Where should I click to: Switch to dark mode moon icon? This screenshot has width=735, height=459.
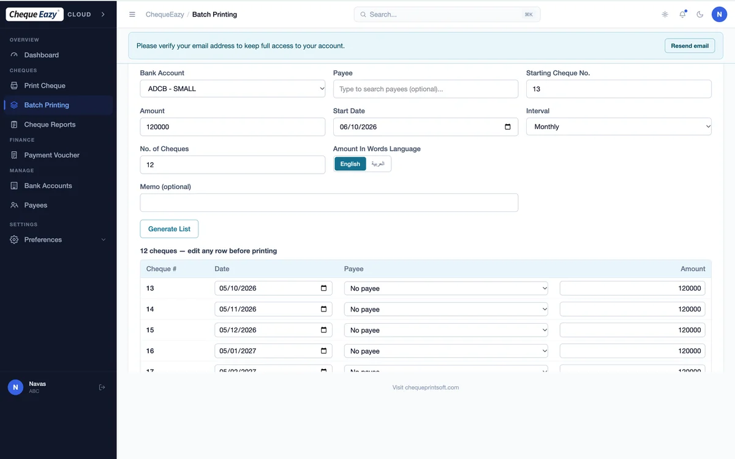click(x=700, y=14)
